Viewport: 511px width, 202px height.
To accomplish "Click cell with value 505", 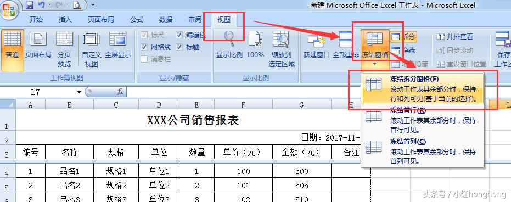I will (x=301, y=186).
